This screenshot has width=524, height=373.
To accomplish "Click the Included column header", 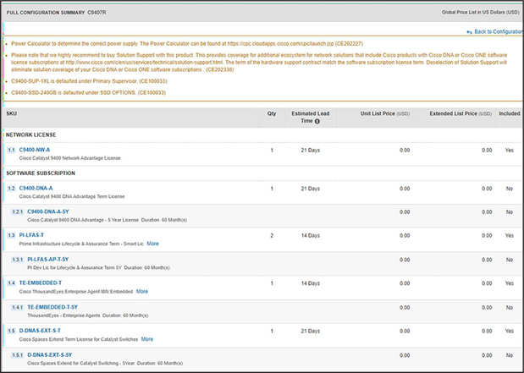I will point(510,113).
